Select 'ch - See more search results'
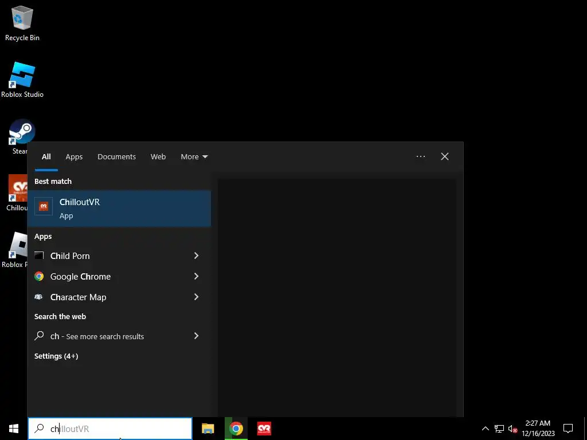Image resolution: width=587 pixels, height=440 pixels. pyautogui.click(x=111, y=336)
